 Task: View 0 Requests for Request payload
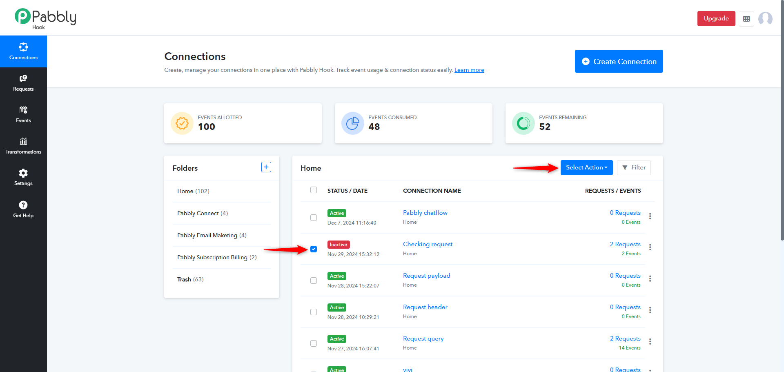click(625, 276)
